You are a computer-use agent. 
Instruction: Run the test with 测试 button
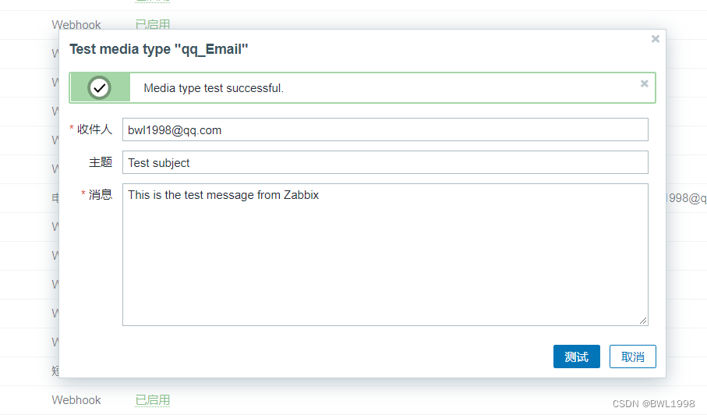(577, 356)
